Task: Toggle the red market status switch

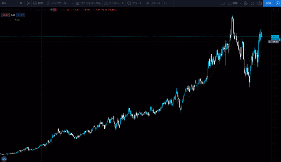Action: (x=53, y=10)
